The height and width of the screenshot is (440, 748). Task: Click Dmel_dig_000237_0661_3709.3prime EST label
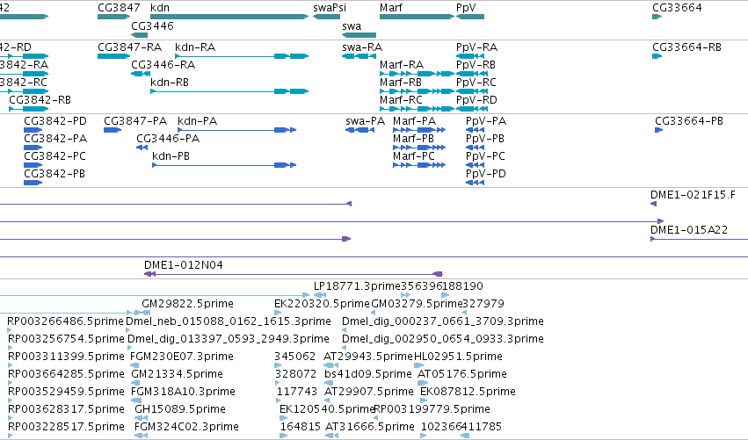(443, 321)
